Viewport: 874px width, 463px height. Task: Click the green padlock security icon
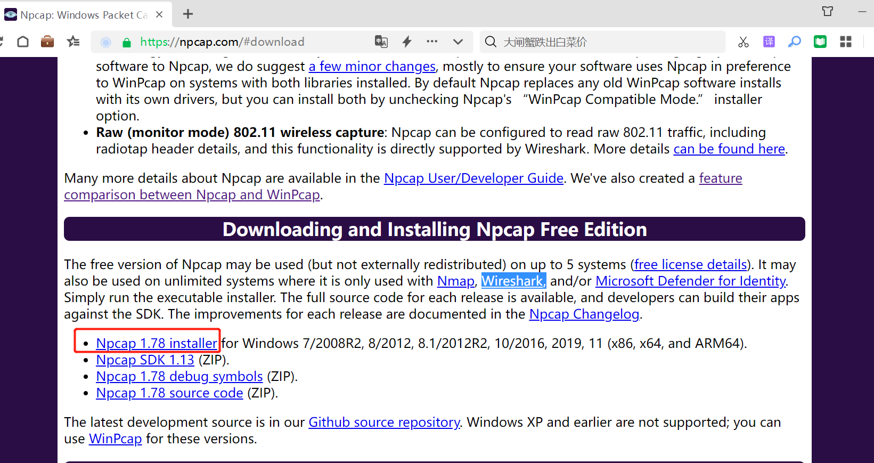[127, 42]
